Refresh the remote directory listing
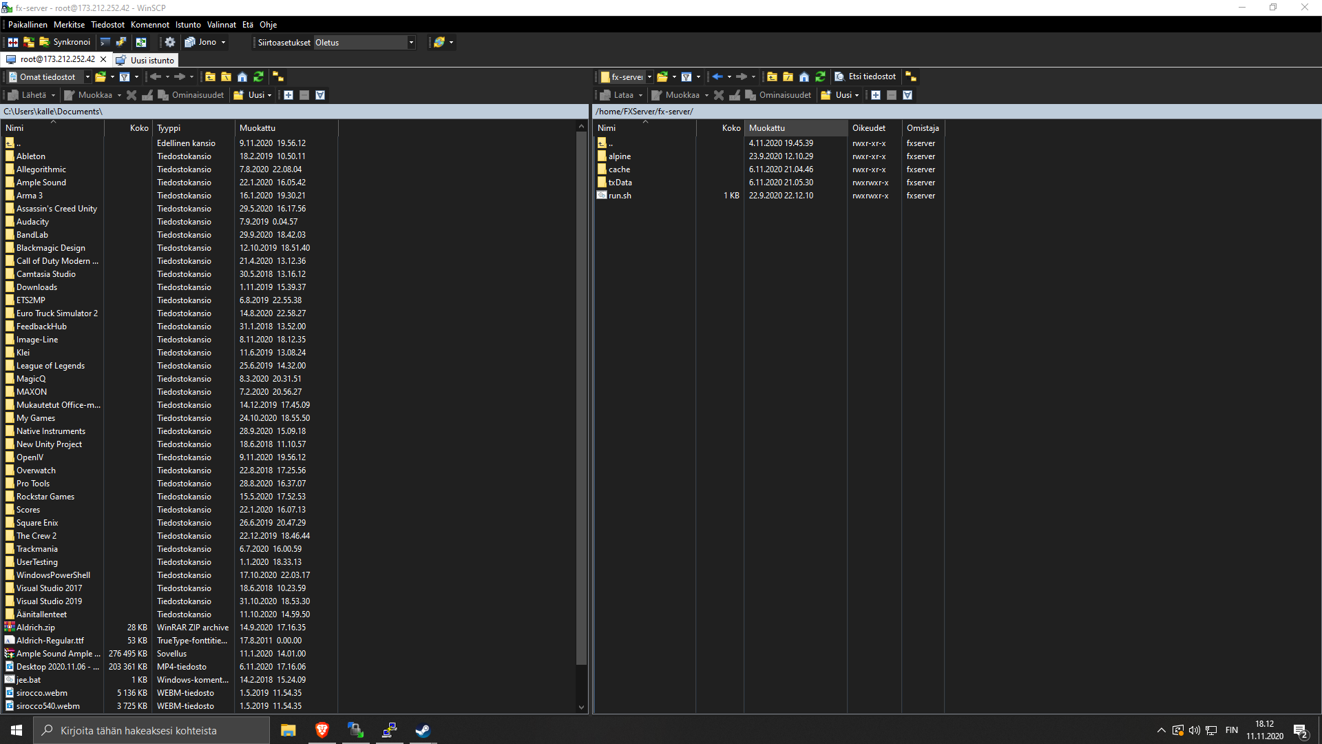 820,76
